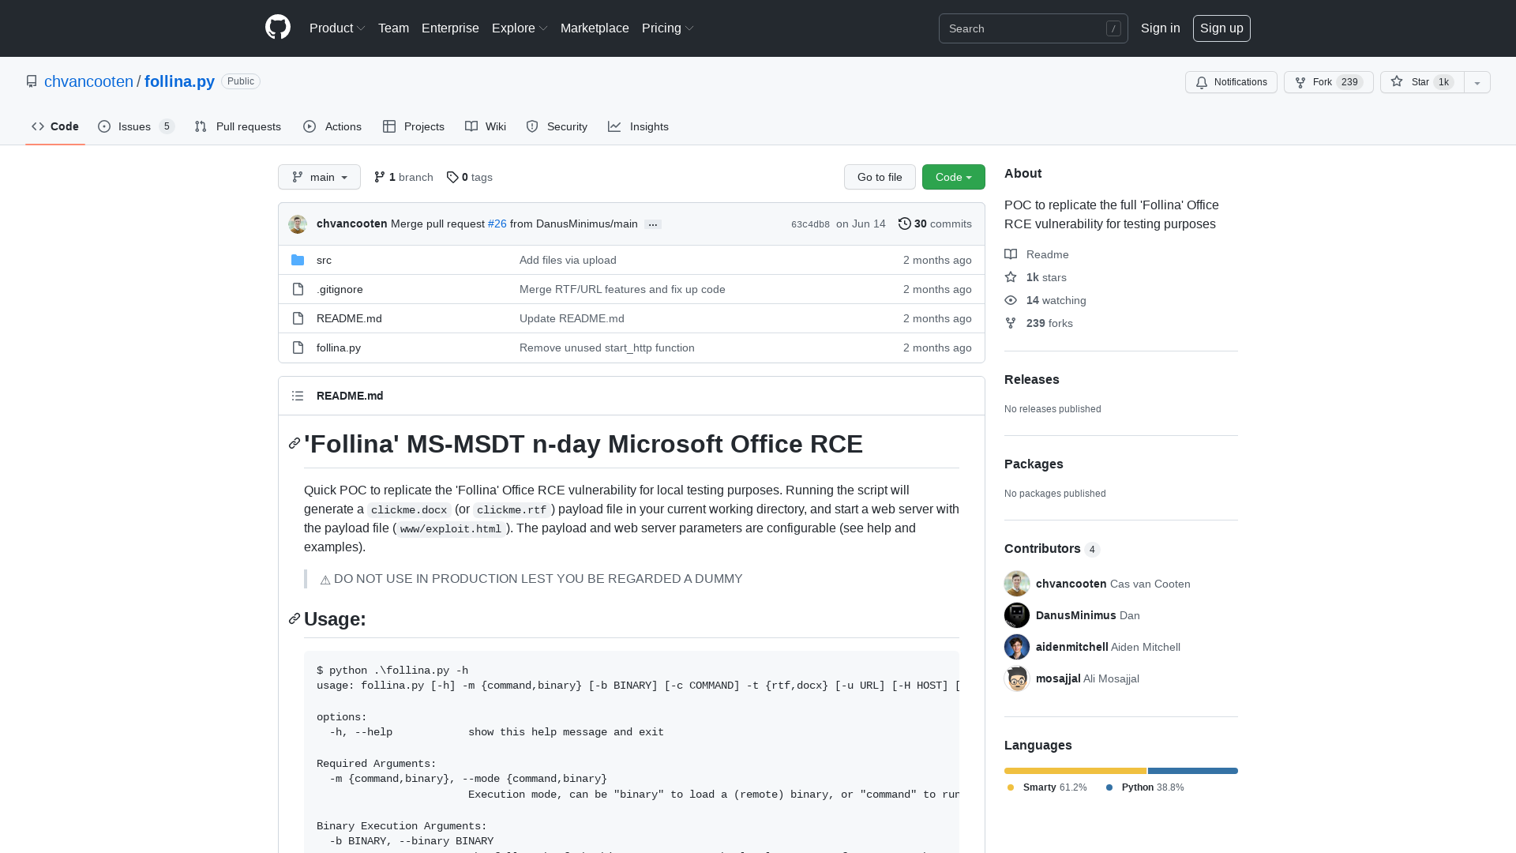Screen dimensions: 1516x853
Task: Click the history clock icon for commits
Action: [x=905, y=224]
